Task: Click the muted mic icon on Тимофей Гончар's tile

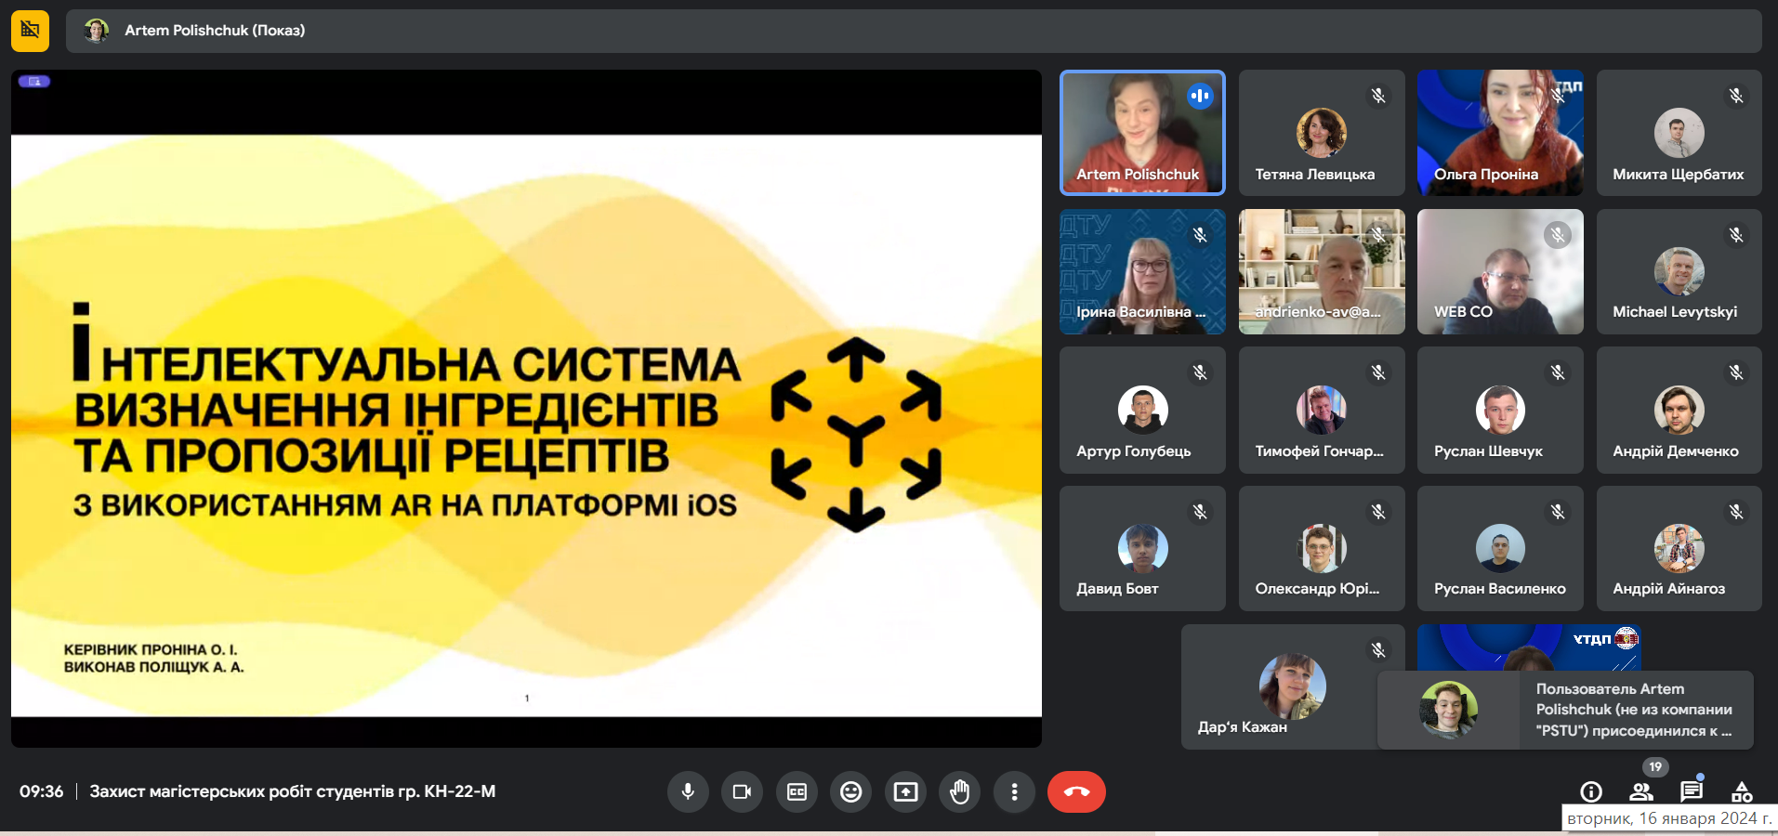Action: (1378, 372)
